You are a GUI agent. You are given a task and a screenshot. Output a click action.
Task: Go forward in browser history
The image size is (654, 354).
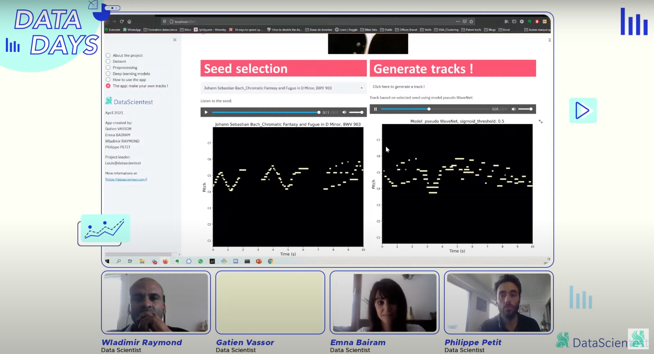point(114,21)
